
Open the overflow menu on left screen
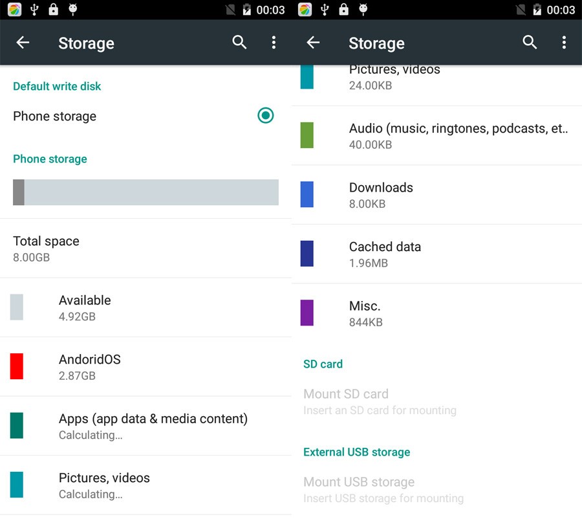pyautogui.click(x=274, y=43)
